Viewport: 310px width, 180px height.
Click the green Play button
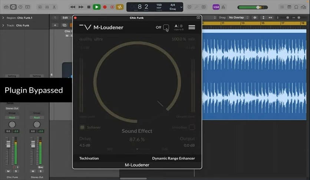97,7
